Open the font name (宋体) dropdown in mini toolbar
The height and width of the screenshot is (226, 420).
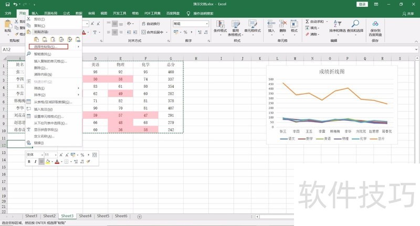click(42, 155)
